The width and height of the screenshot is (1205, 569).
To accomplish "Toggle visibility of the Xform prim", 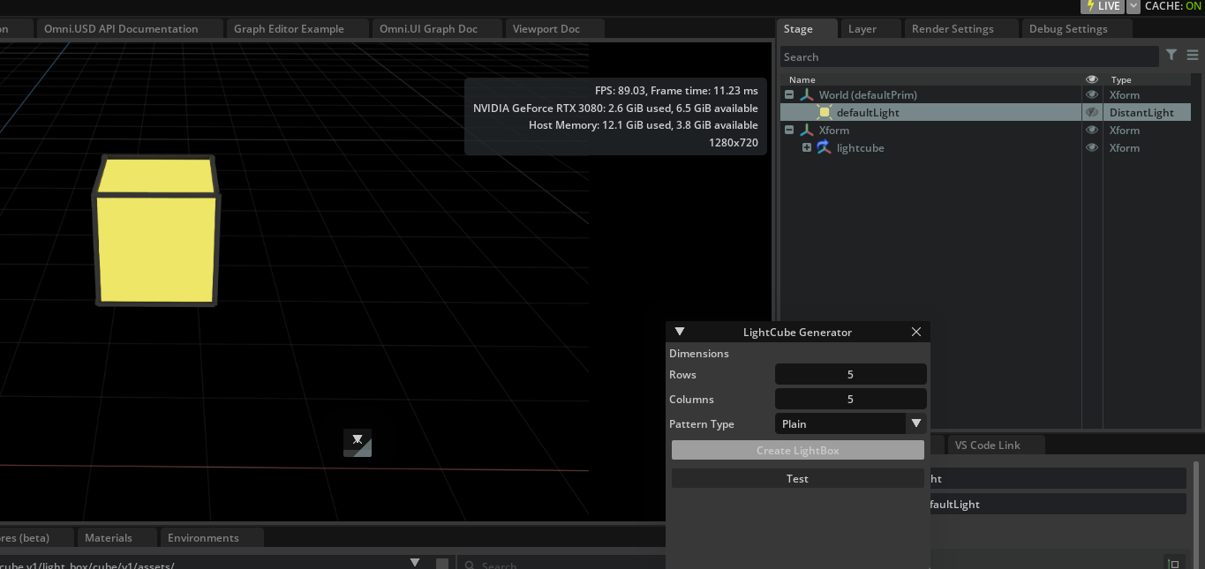I will click(1092, 130).
